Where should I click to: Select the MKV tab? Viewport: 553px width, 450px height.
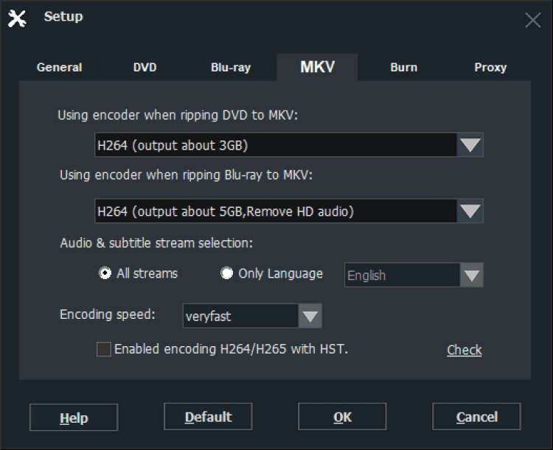pos(318,67)
